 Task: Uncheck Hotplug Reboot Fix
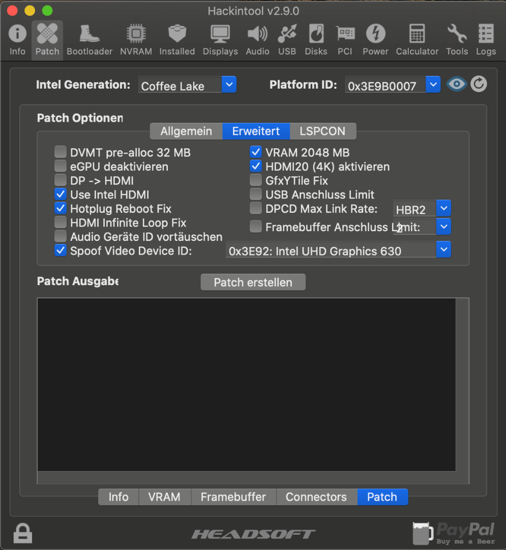tap(60, 208)
